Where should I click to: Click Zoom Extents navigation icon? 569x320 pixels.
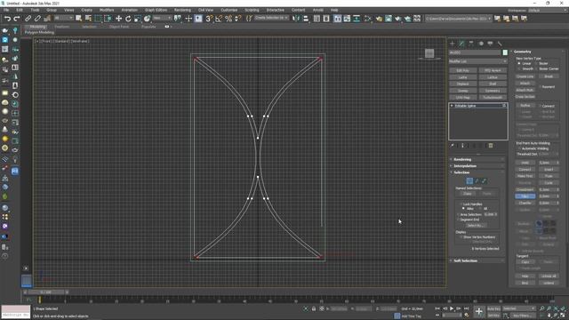(557, 308)
